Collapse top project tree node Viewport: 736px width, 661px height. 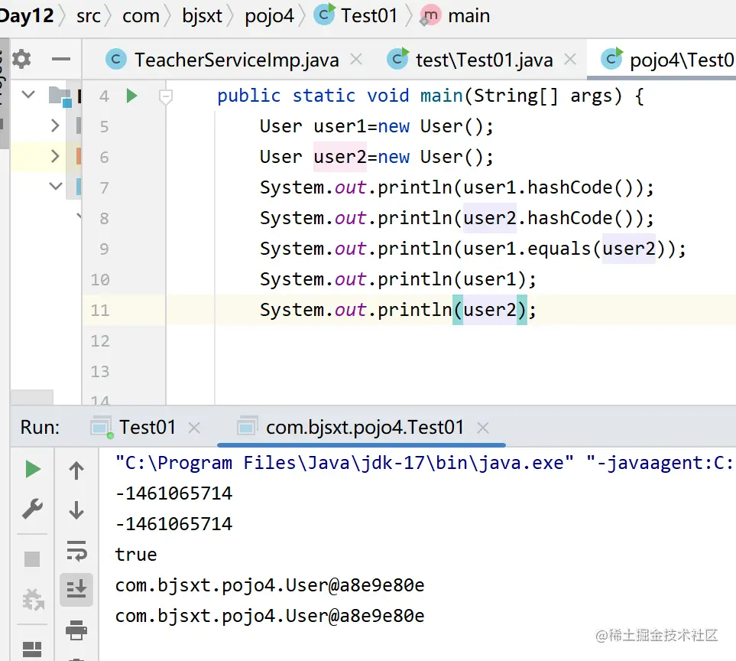click(28, 94)
